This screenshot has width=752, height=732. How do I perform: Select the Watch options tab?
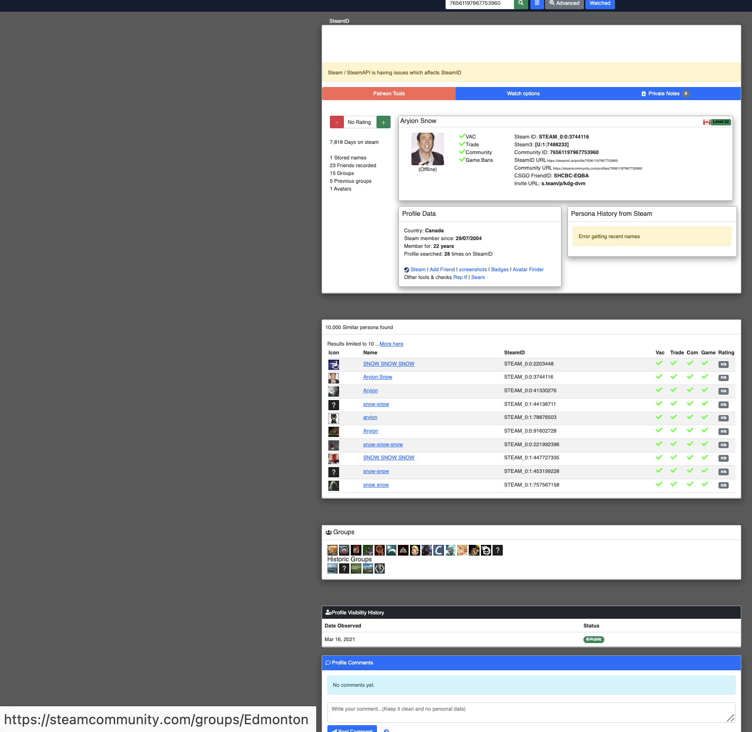coord(523,94)
